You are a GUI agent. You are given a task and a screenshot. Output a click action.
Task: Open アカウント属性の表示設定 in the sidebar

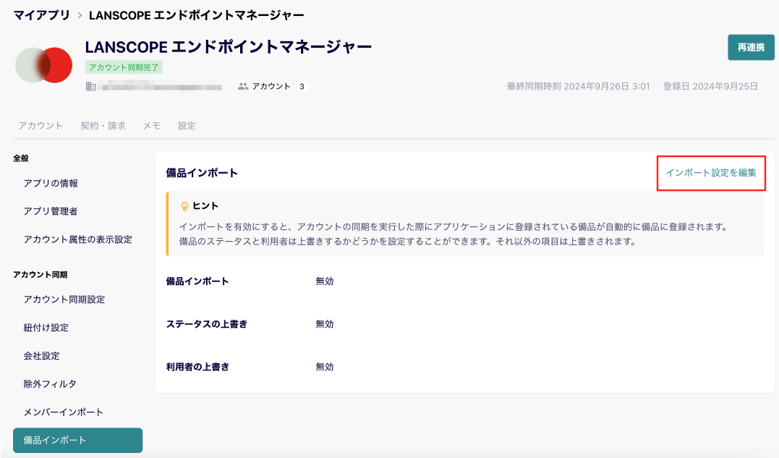78,239
